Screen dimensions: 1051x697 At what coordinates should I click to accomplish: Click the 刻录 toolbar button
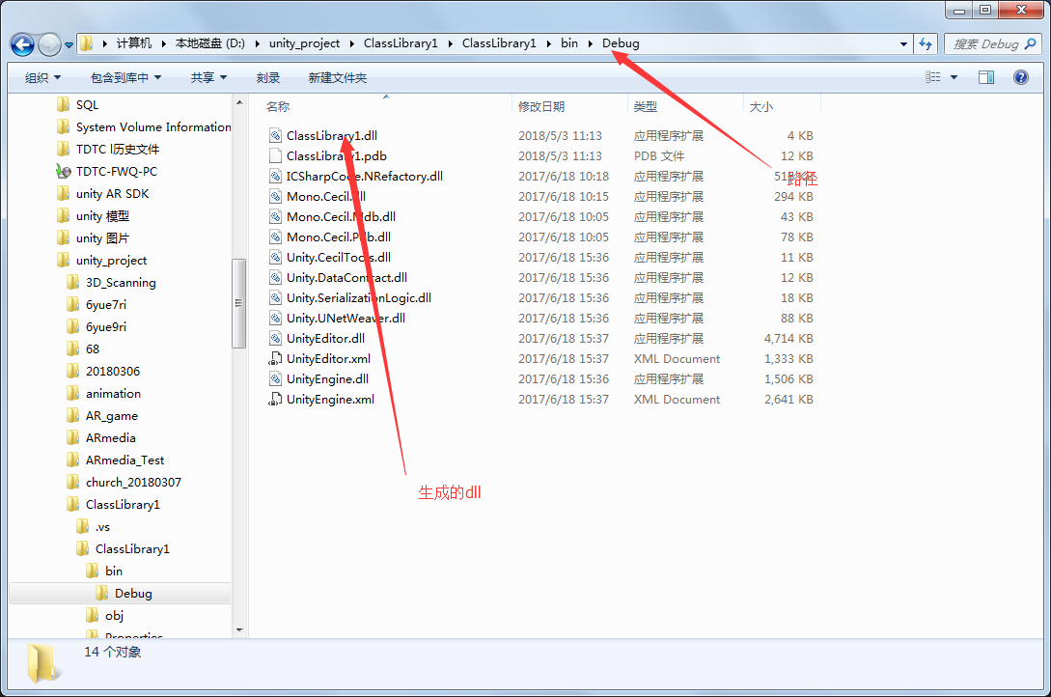pyautogui.click(x=268, y=78)
